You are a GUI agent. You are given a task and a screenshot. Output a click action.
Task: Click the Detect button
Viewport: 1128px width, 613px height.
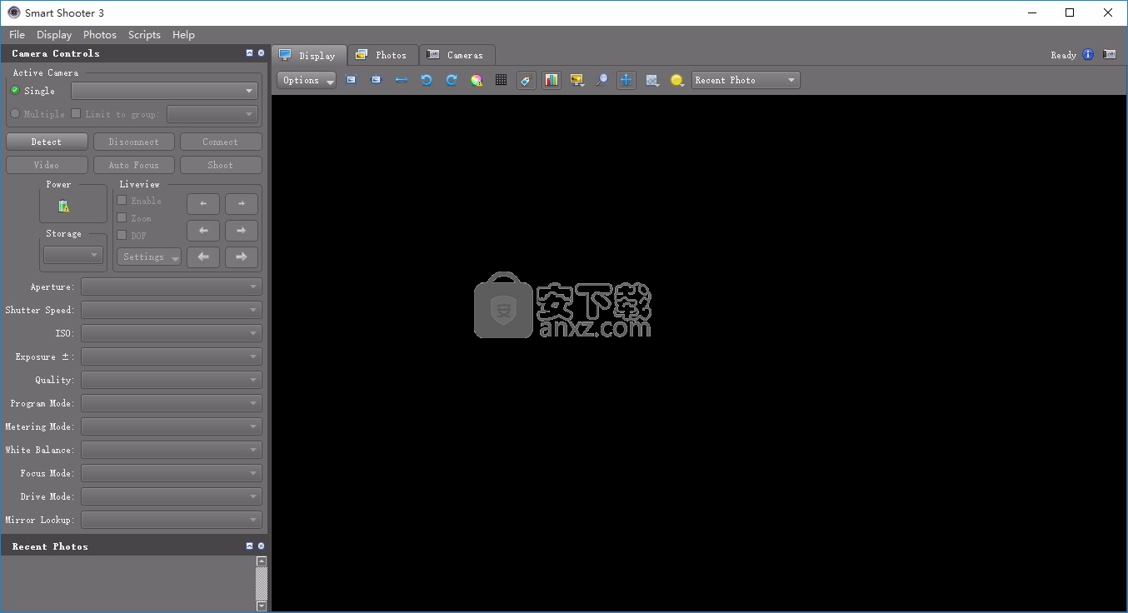[x=47, y=142]
